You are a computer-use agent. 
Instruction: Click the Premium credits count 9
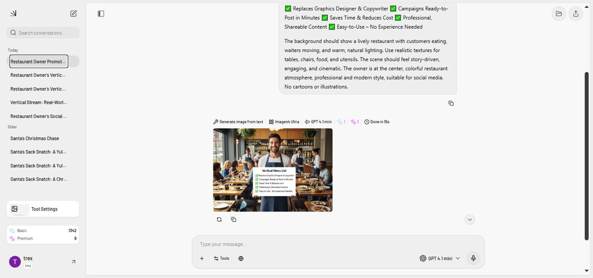75,238
